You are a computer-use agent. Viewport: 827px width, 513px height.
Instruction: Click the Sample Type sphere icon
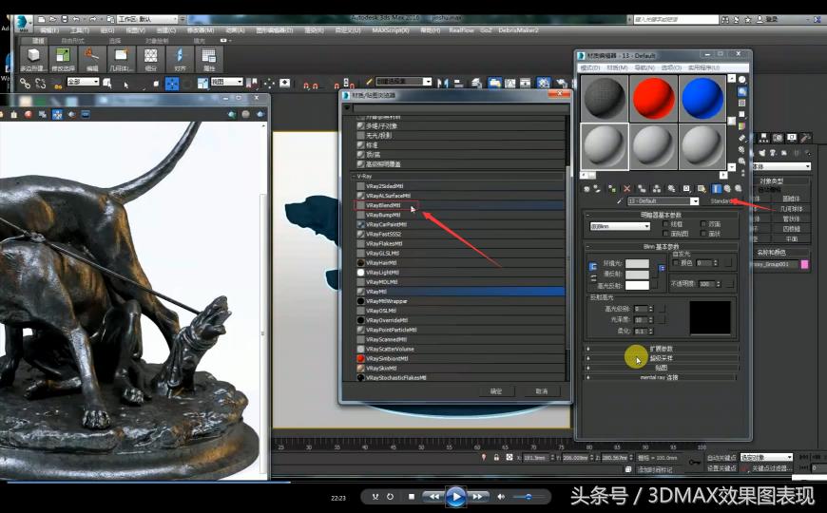pos(742,80)
